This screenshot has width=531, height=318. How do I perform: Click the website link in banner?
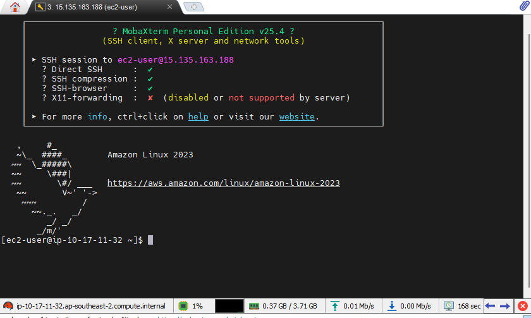point(296,116)
